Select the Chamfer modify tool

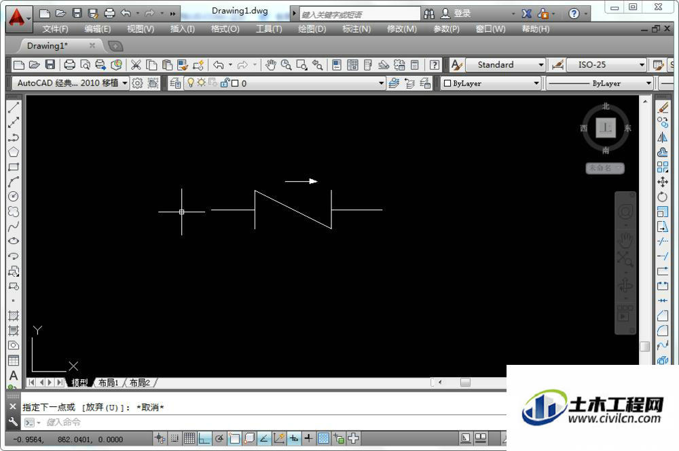(x=663, y=316)
